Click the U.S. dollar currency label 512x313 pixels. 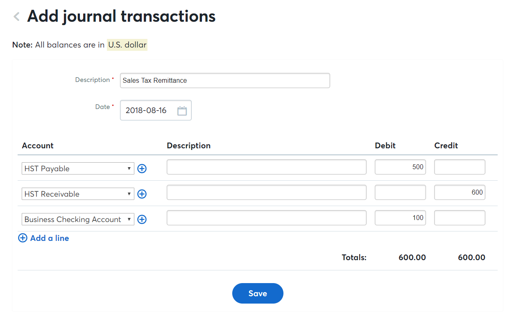pos(127,45)
